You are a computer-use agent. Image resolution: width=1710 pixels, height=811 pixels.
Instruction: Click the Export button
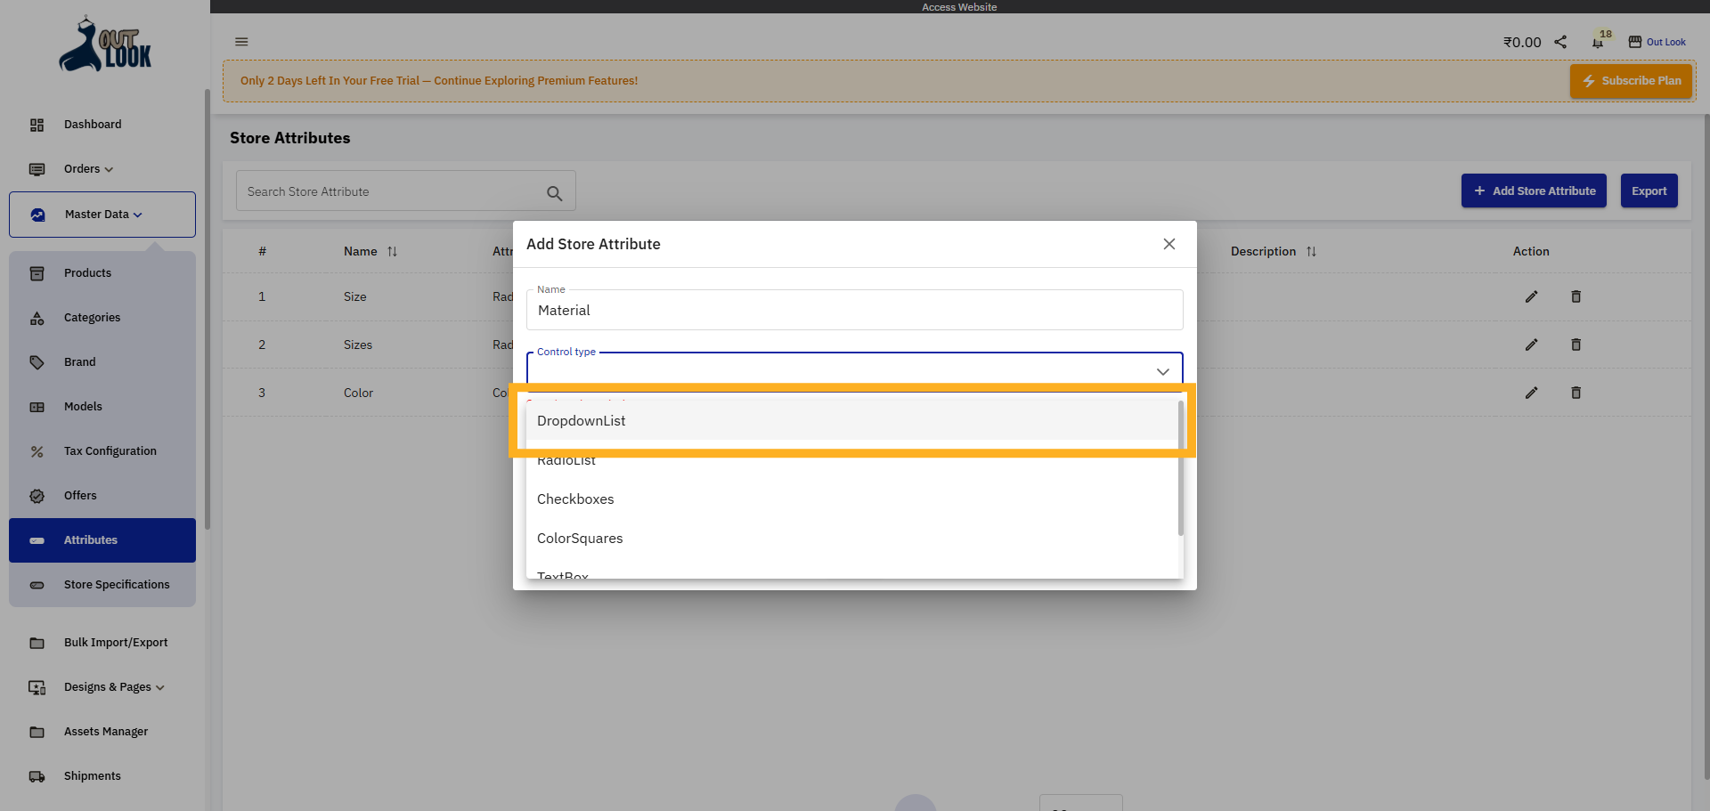click(1649, 191)
